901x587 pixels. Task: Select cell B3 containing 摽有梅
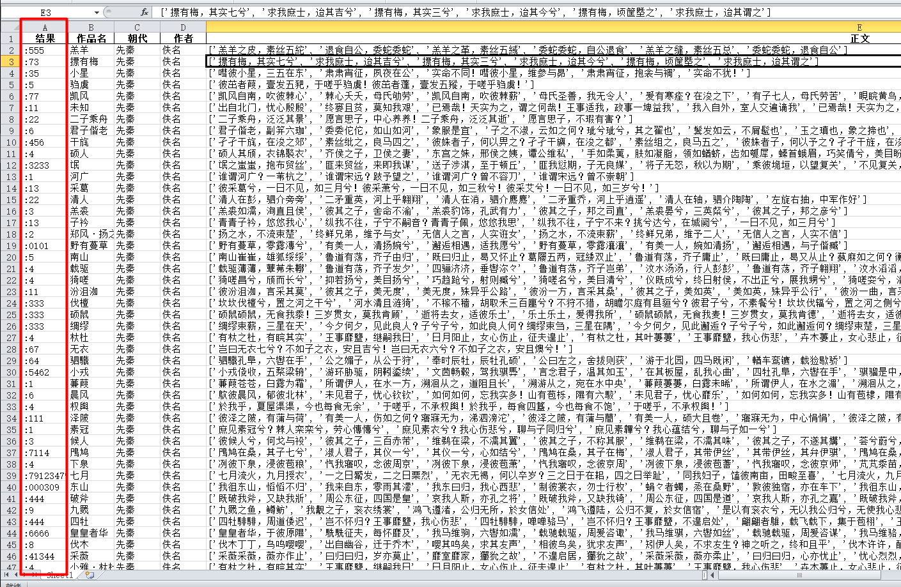point(91,60)
